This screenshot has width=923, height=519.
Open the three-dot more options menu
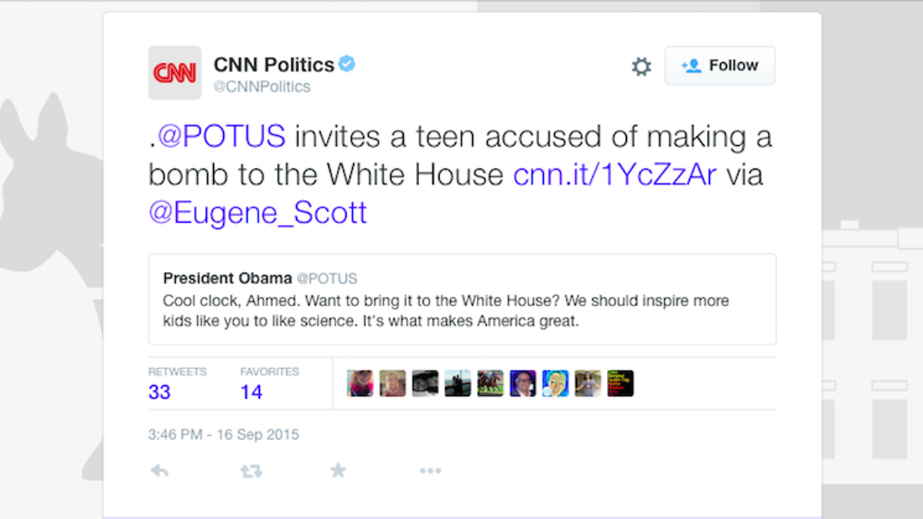[x=429, y=471]
